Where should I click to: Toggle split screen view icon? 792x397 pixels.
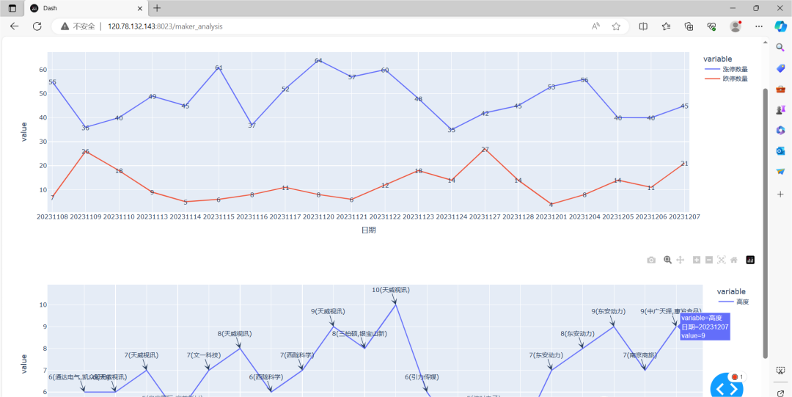(643, 26)
